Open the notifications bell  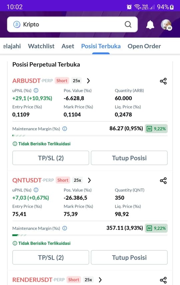pyautogui.click(x=150, y=25)
